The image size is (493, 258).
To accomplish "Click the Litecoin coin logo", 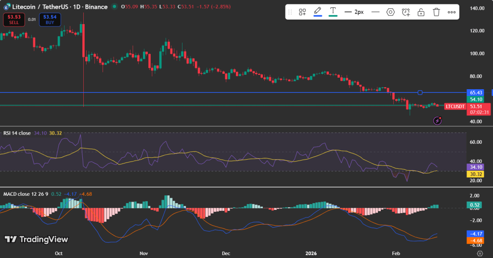I will [7, 7].
